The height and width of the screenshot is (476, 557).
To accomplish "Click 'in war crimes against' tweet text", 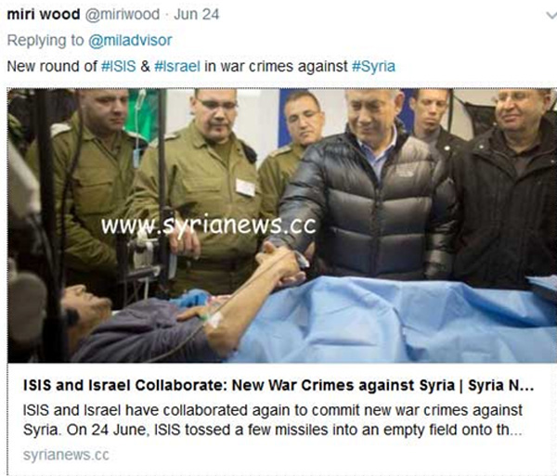I will [x=276, y=67].
